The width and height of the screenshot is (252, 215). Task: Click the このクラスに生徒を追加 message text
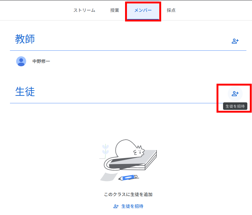tap(128, 194)
